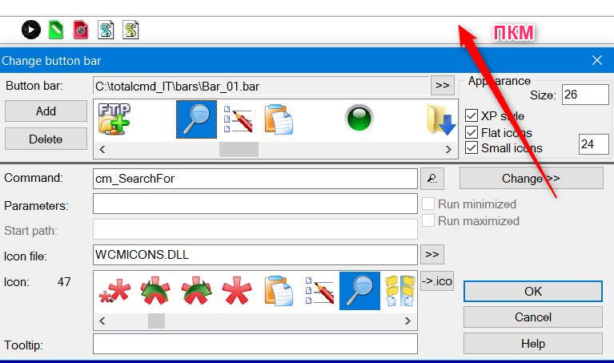614x363 pixels.
Task: Select the folder with blue arrow icon
Action: coord(441,119)
